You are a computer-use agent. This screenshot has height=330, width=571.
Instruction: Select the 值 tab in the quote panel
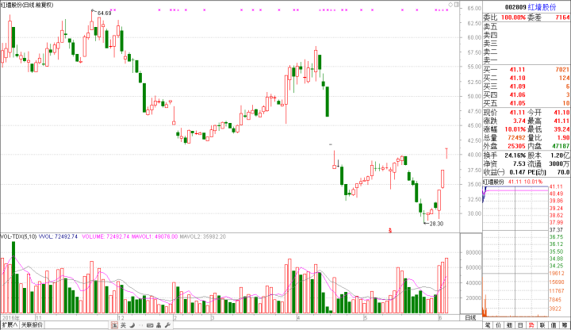coord(554,325)
